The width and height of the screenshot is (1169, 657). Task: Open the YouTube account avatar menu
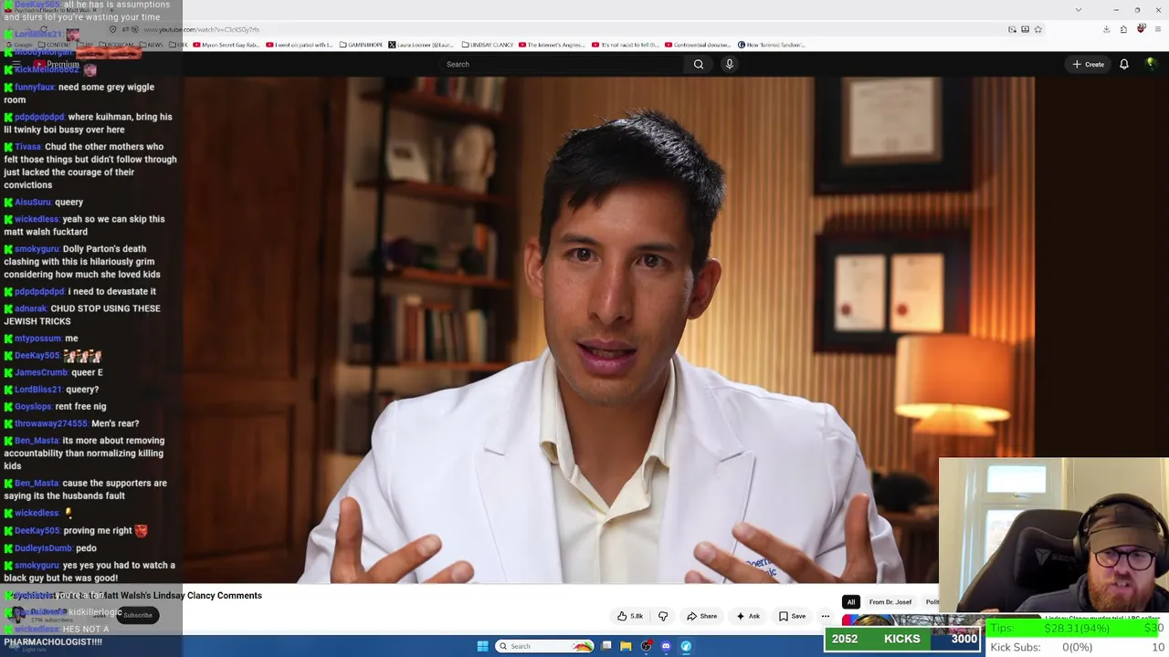click(x=1151, y=64)
